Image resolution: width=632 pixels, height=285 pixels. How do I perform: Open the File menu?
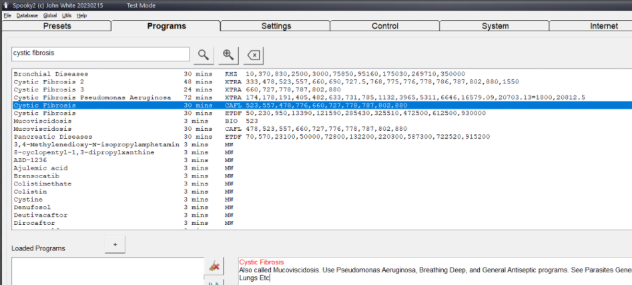(x=7, y=15)
